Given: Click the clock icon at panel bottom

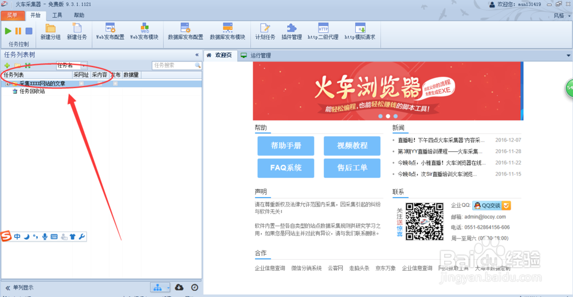Looking at the screenshot, I should coord(195,287).
